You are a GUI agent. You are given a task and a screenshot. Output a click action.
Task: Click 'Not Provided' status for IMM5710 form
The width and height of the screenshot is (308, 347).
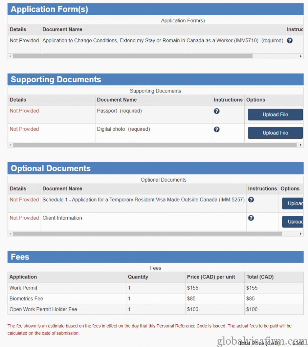tap(24, 41)
